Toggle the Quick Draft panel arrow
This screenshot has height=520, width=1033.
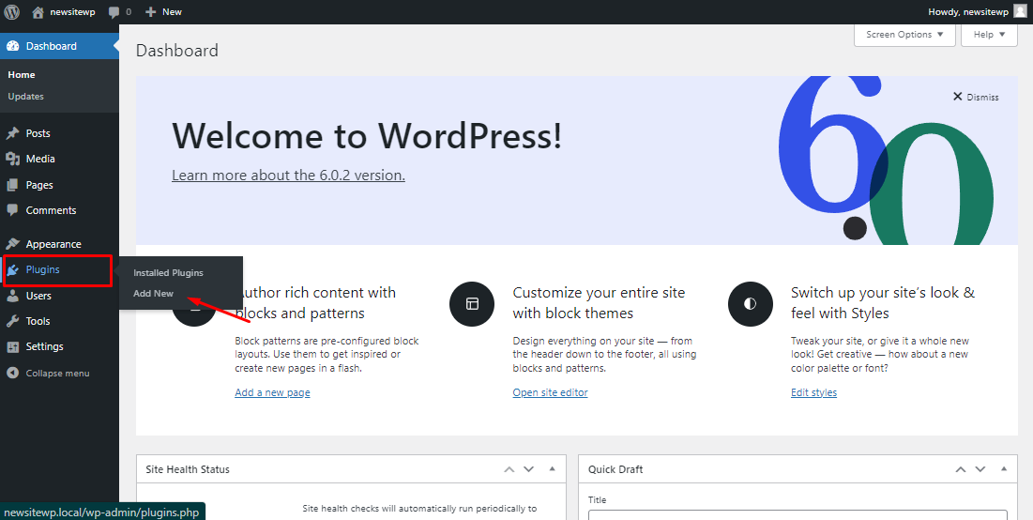(1003, 469)
